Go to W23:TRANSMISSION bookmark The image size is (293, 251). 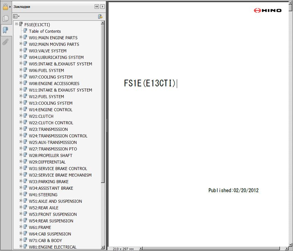(x=48, y=129)
